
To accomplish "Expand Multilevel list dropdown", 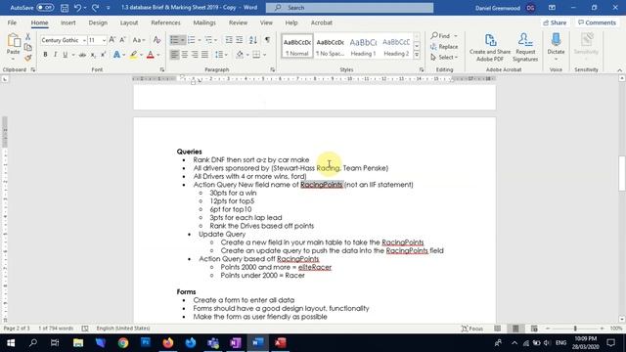I will coord(215,40).
